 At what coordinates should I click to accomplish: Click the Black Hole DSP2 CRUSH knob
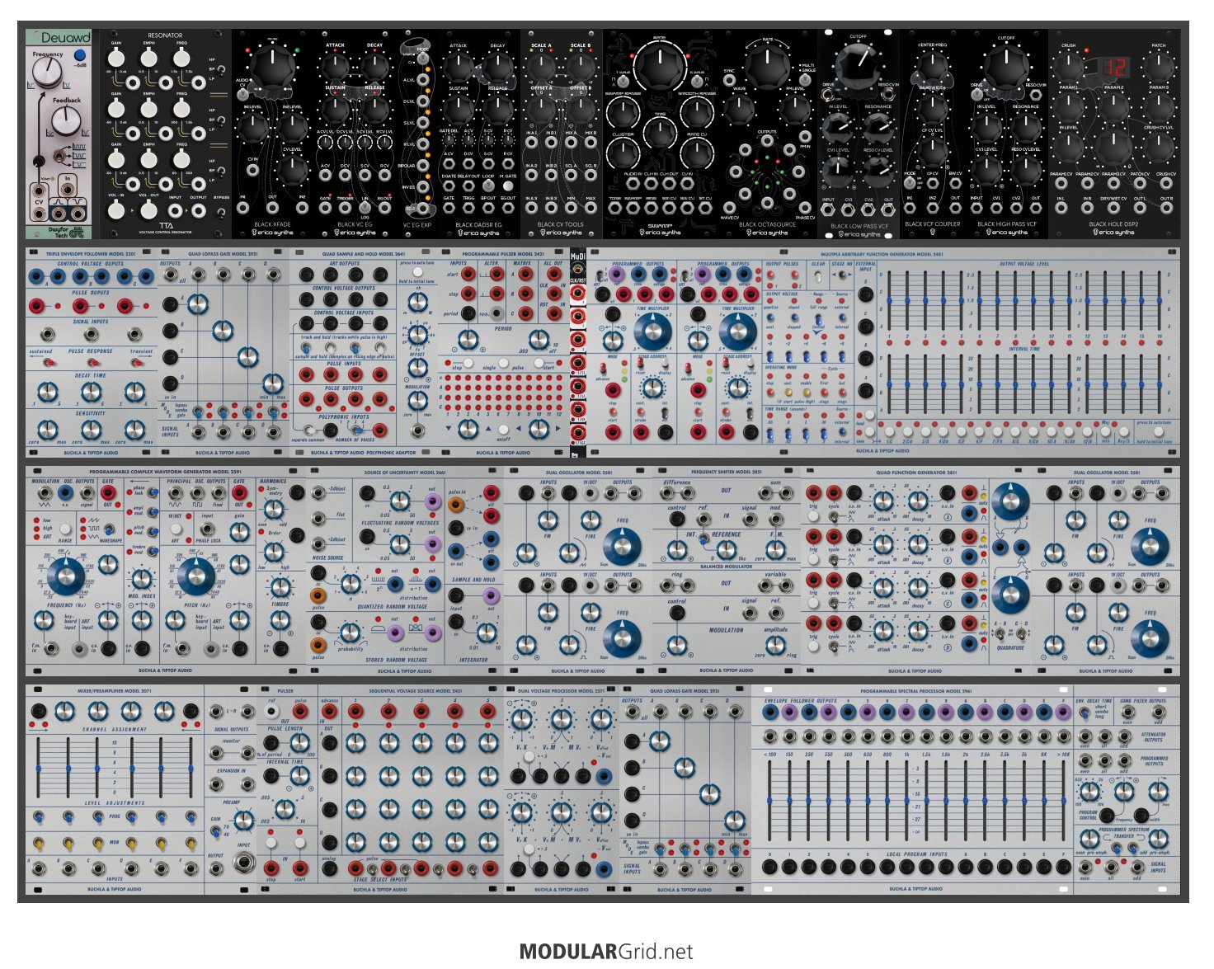(1069, 66)
